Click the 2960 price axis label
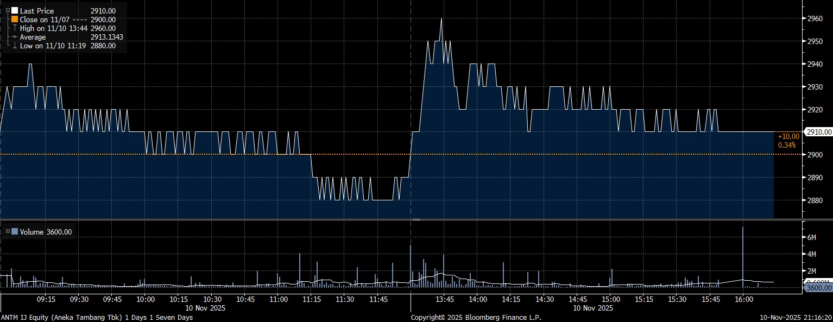 click(816, 18)
